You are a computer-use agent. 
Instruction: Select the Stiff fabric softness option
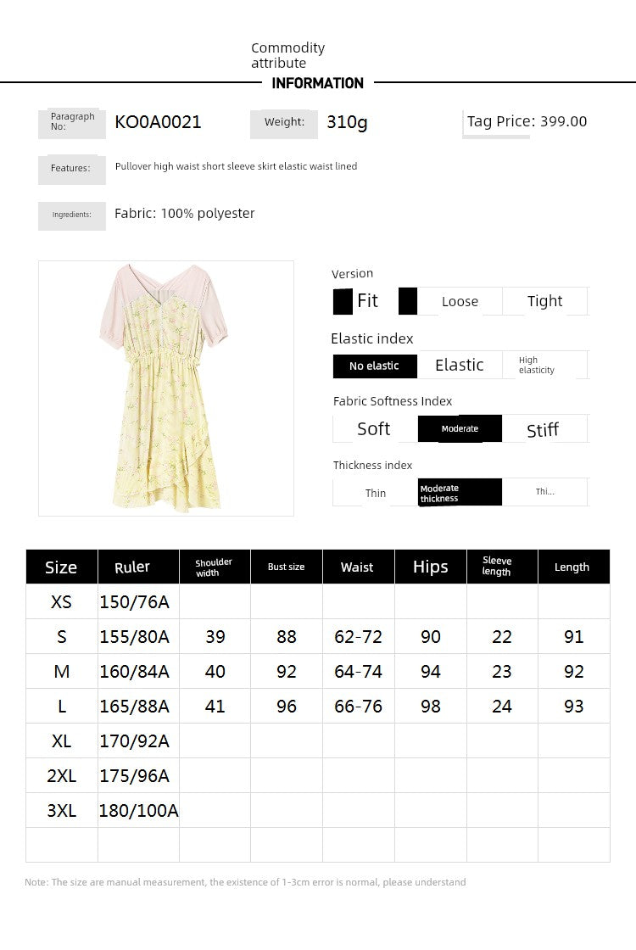click(x=544, y=429)
